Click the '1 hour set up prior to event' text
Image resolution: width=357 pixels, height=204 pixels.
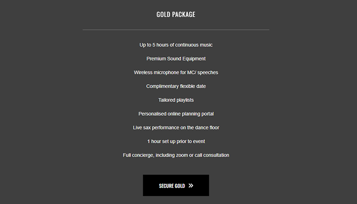pos(176,141)
